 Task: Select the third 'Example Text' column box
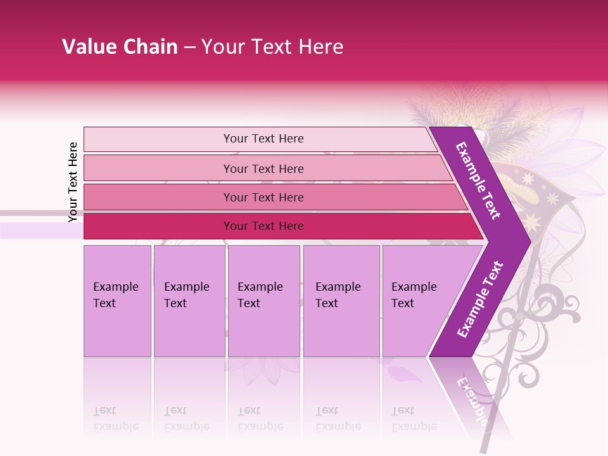[264, 301]
